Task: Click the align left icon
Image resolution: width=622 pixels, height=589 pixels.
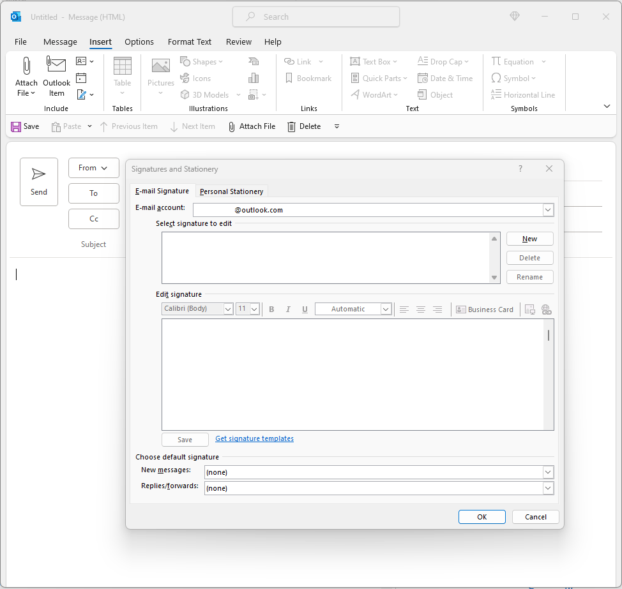Action: click(404, 309)
